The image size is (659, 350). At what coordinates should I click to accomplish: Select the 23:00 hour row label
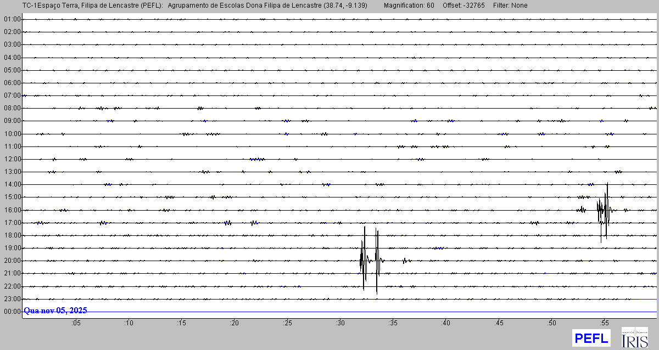pos(12,299)
